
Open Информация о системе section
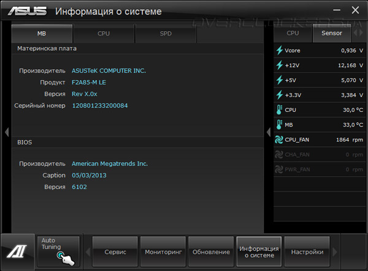[259, 251]
